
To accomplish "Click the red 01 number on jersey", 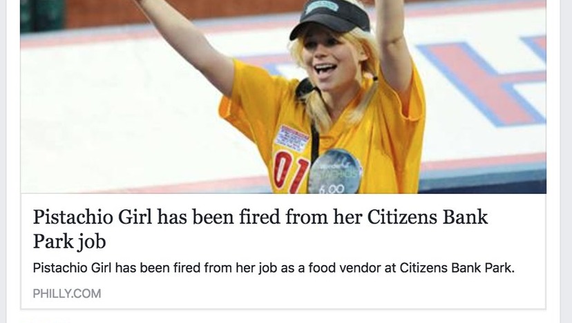I will pyautogui.click(x=291, y=172).
